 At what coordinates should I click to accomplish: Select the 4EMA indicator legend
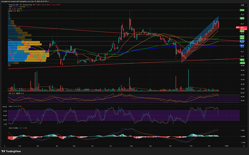coord(10,11)
